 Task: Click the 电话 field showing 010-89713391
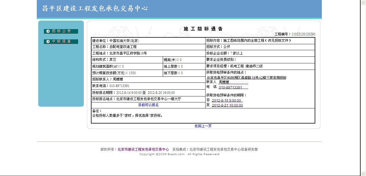(233, 87)
